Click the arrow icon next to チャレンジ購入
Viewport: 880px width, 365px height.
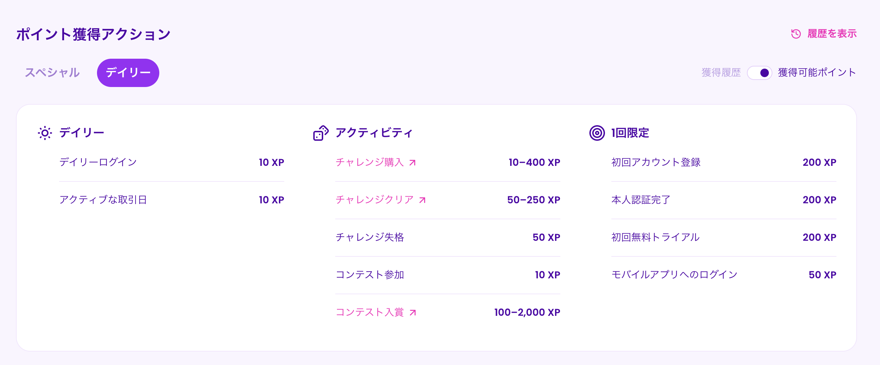pyautogui.click(x=412, y=163)
